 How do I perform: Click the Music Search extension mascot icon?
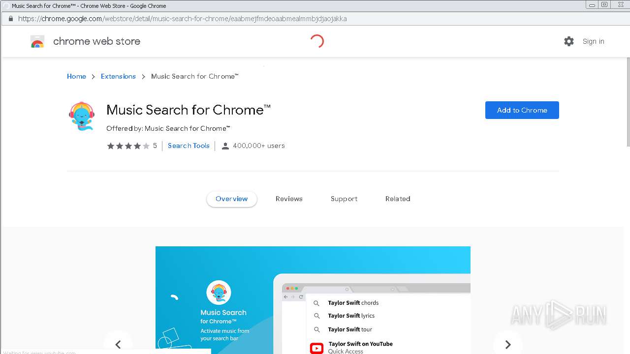pos(81,116)
